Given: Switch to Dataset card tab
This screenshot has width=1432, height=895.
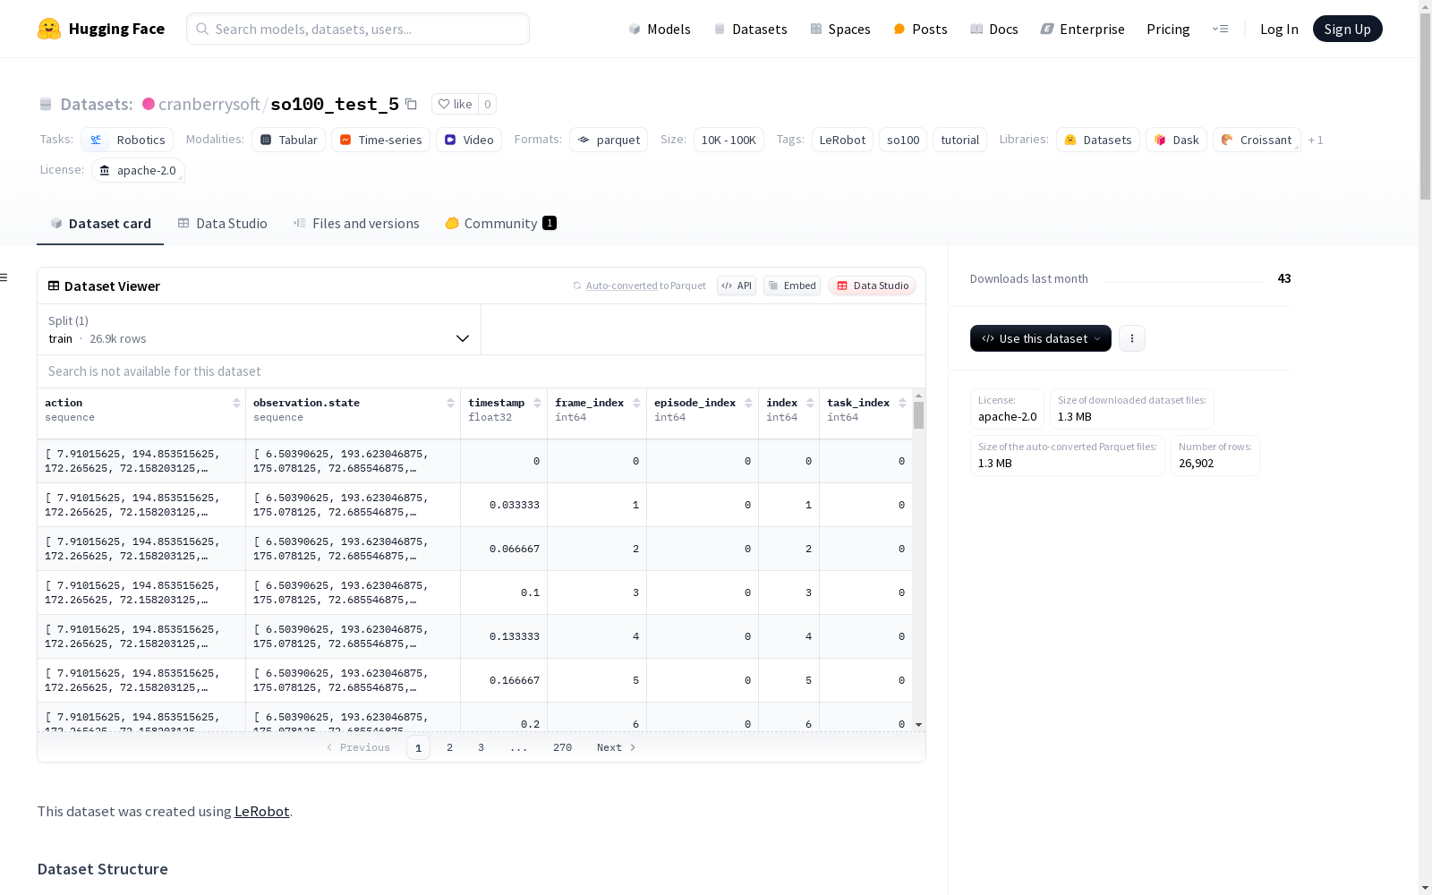Looking at the screenshot, I should tap(100, 224).
